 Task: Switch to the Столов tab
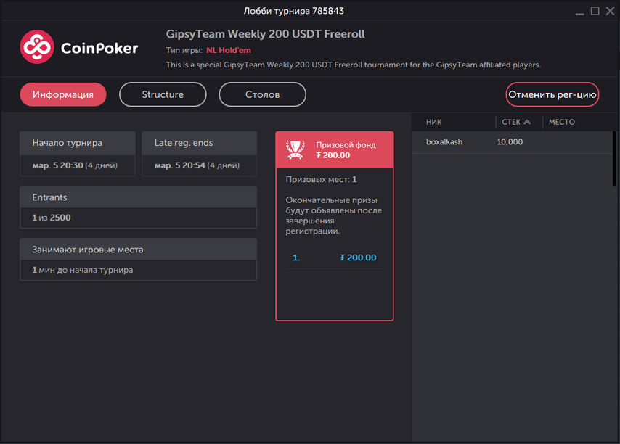263,94
